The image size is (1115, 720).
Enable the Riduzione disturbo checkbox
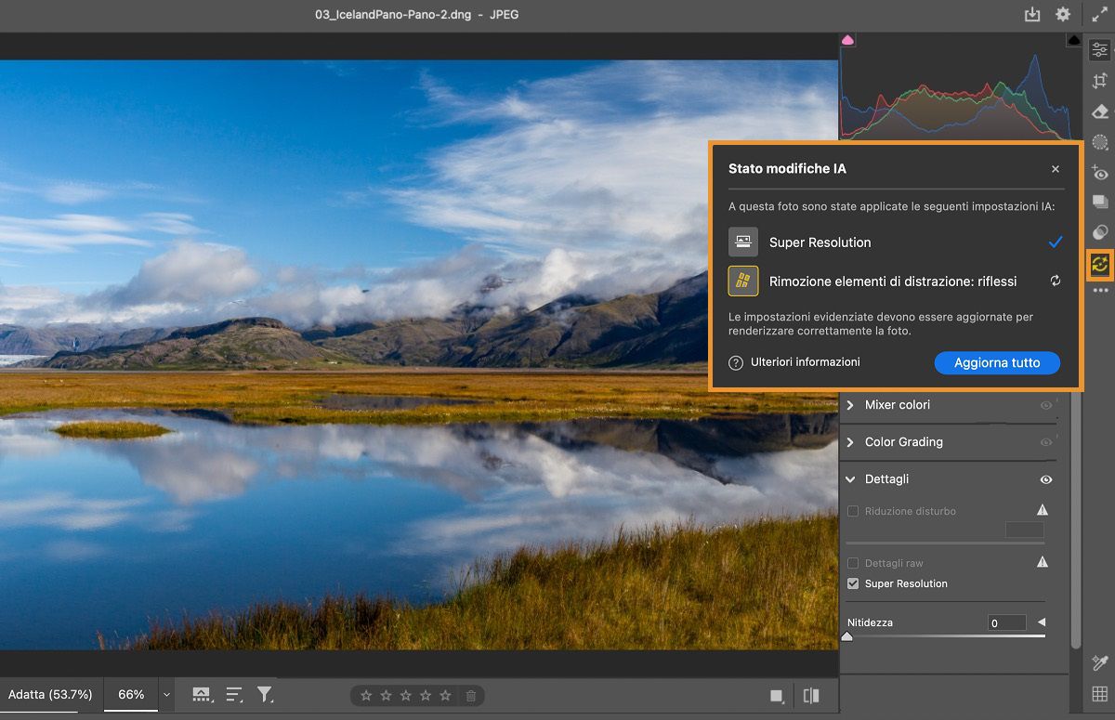point(853,511)
